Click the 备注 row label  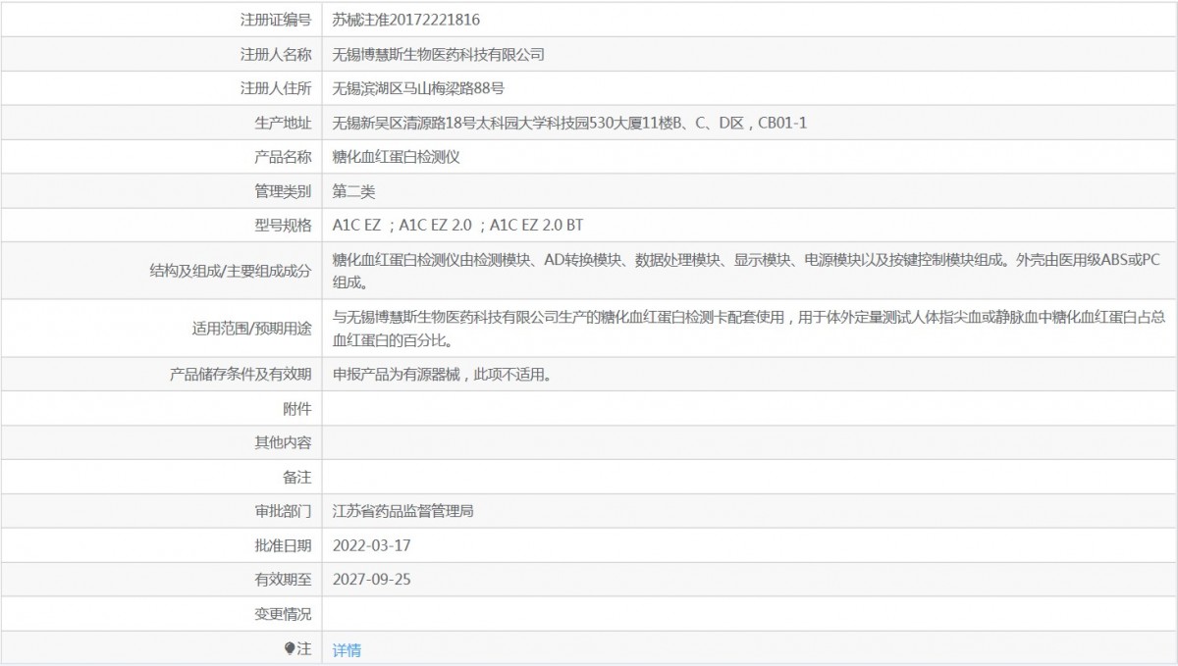click(296, 477)
